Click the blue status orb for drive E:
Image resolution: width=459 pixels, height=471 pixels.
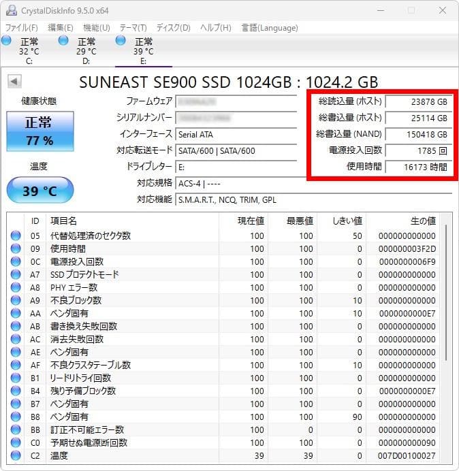(121, 40)
